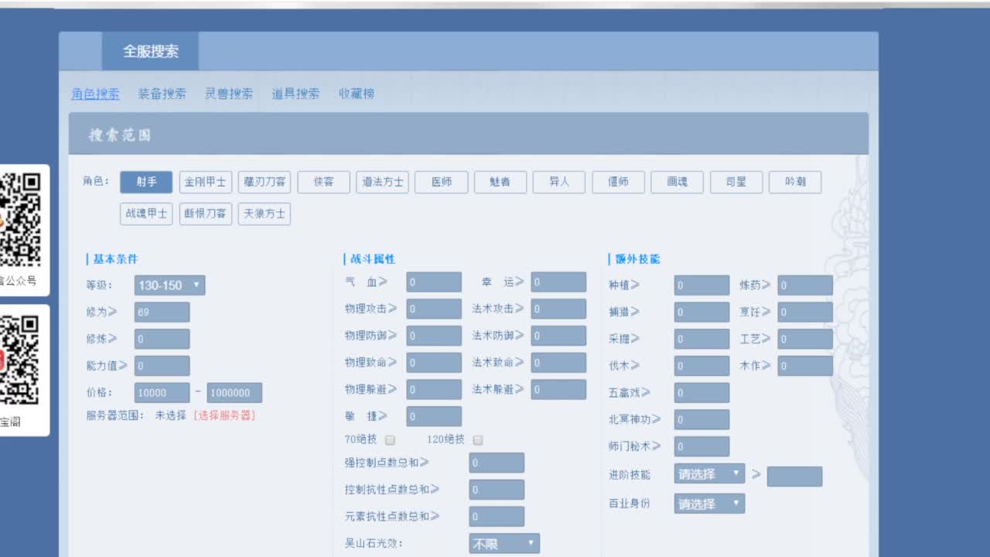
Task: Expand the 百业身份 请选择 dropdown
Action: [x=709, y=504]
